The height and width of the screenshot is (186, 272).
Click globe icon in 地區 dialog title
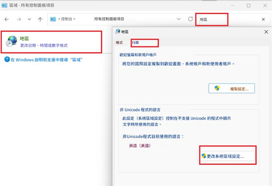(118, 31)
